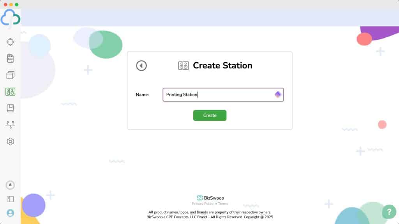Click the green Create button

[210, 115]
